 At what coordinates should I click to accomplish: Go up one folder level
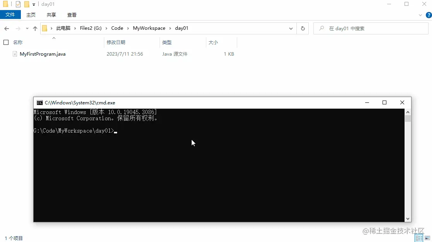pos(35,28)
